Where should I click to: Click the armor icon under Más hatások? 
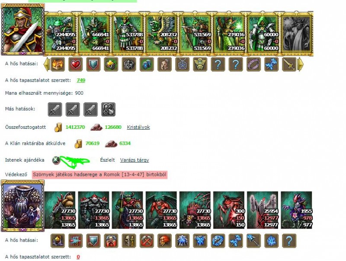coord(109,109)
